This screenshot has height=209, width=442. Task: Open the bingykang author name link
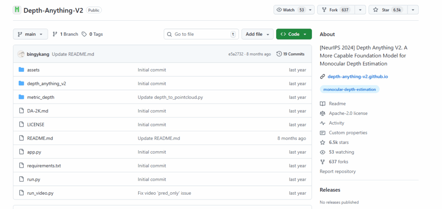click(38, 54)
